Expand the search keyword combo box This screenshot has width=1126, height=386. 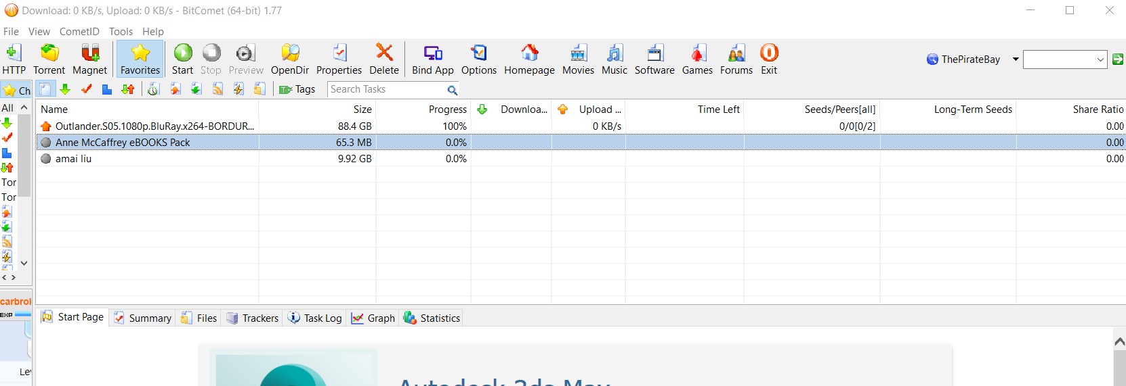(x=1100, y=59)
